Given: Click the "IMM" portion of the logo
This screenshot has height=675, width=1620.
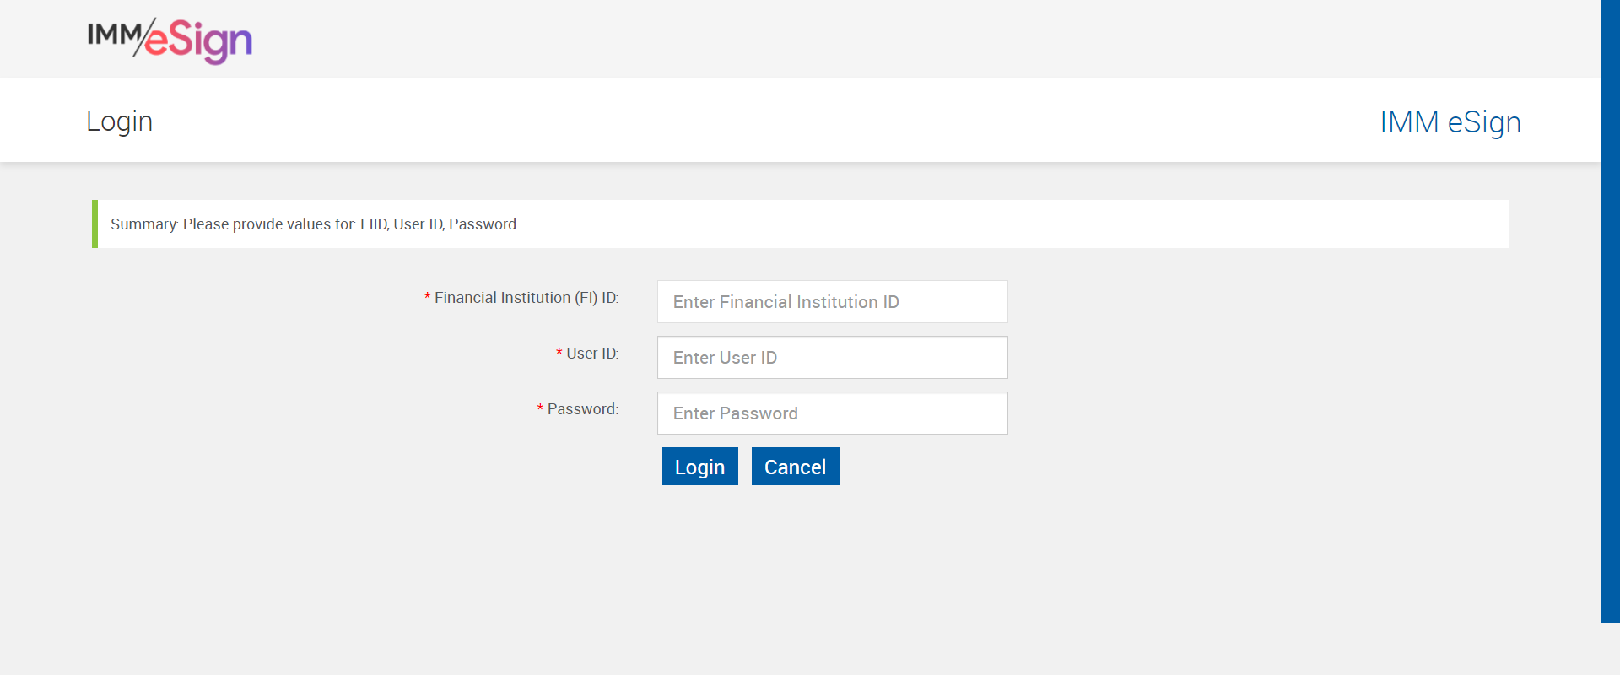Looking at the screenshot, I should coord(114,34).
